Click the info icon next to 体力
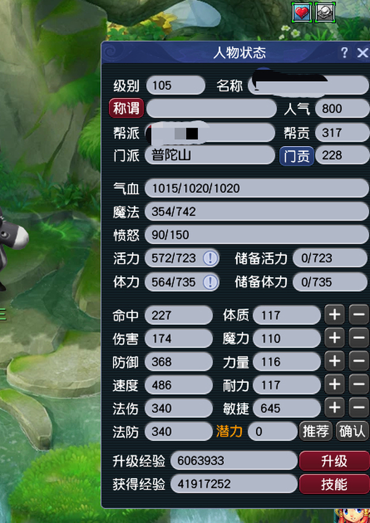The height and width of the screenshot is (523, 370). 210,282
